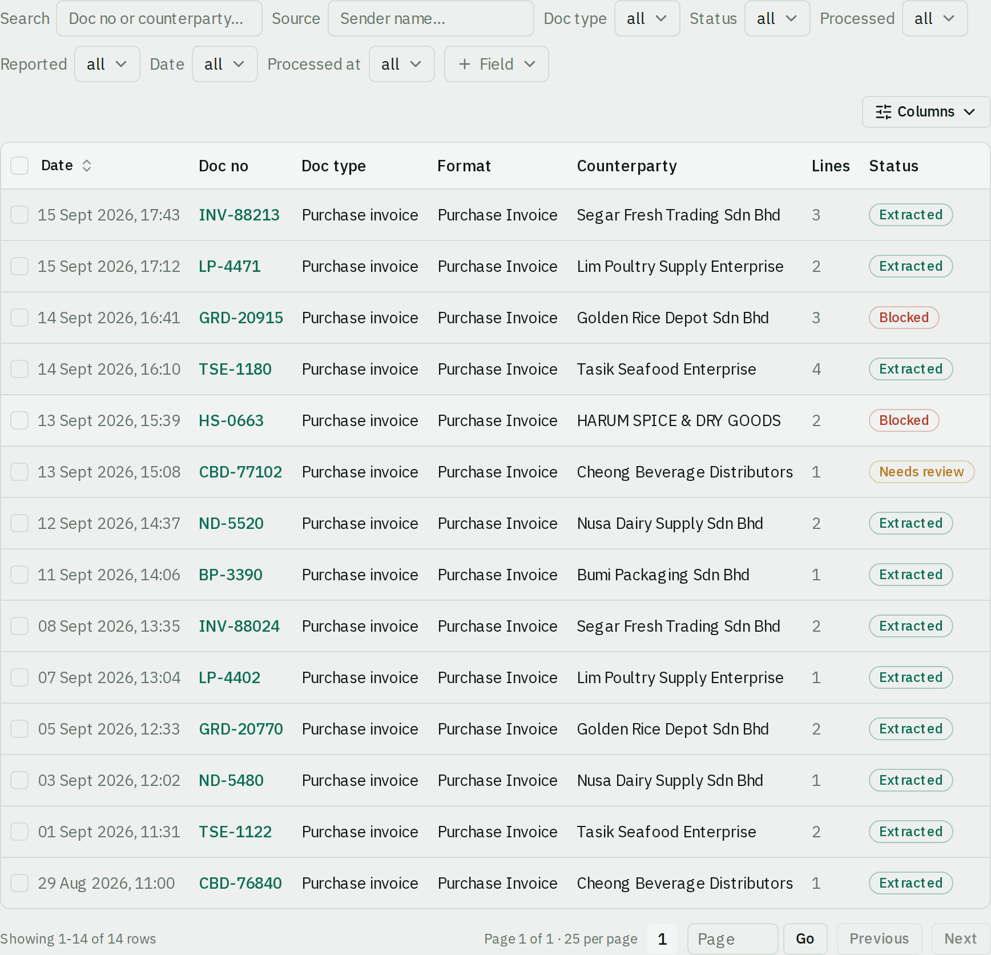Tick checkbox for INV-88213 row
991x955 pixels.
[x=19, y=215]
